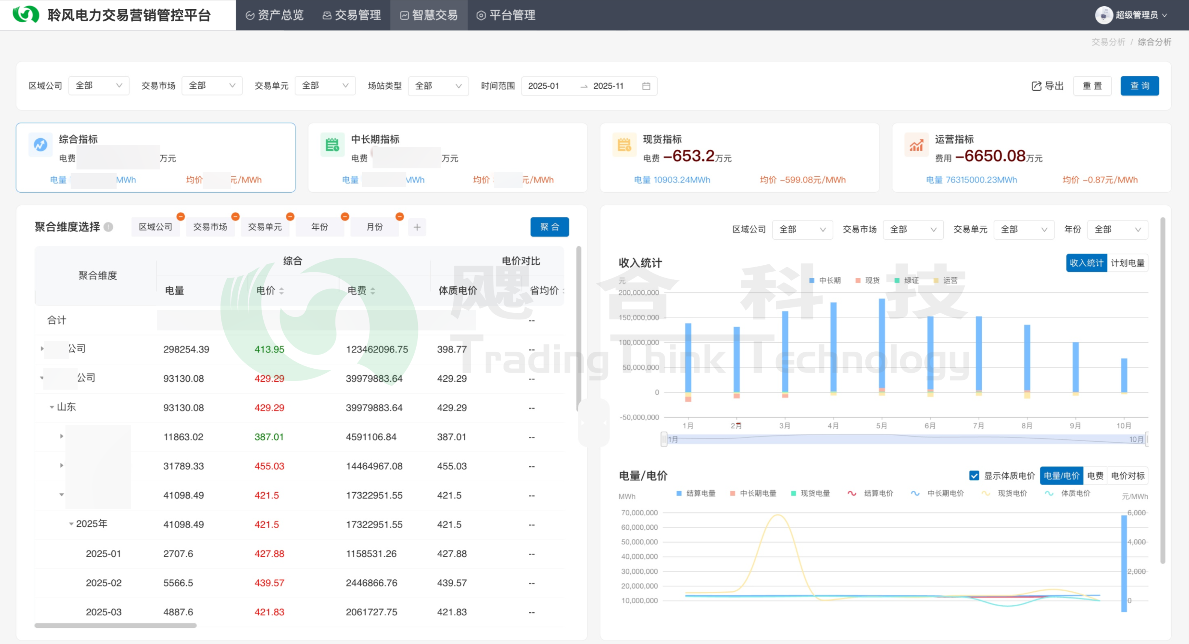Remove the 月份 dimension tag via minus icon
This screenshot has width=1189, height=644.
[x=400, y=217]
